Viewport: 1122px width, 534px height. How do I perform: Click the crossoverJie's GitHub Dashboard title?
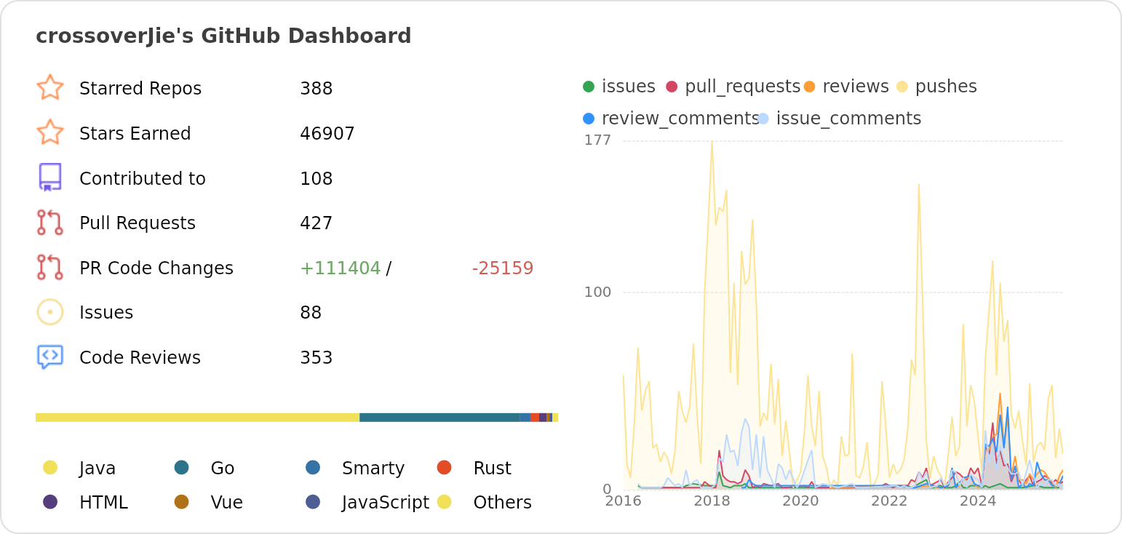pos(224,35)
